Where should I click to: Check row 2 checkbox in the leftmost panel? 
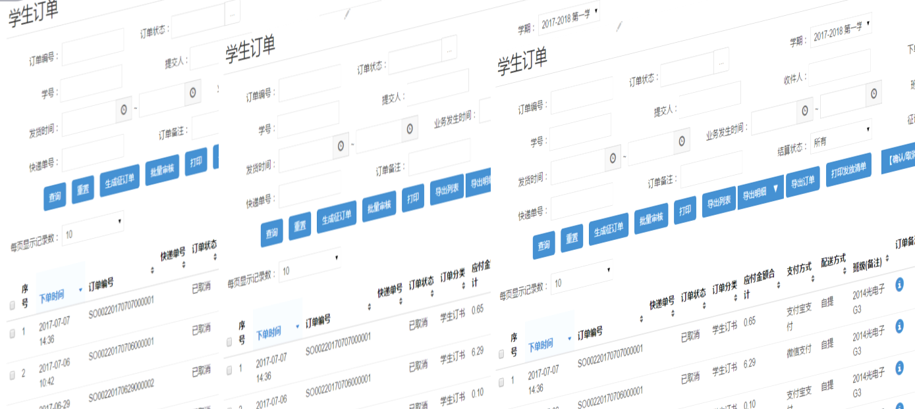[12, 374]
